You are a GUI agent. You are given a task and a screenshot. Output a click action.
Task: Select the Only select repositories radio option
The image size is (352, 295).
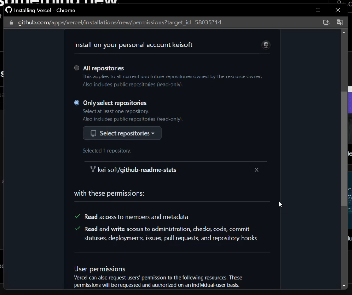pyautogui.click(x=76, y=103)
